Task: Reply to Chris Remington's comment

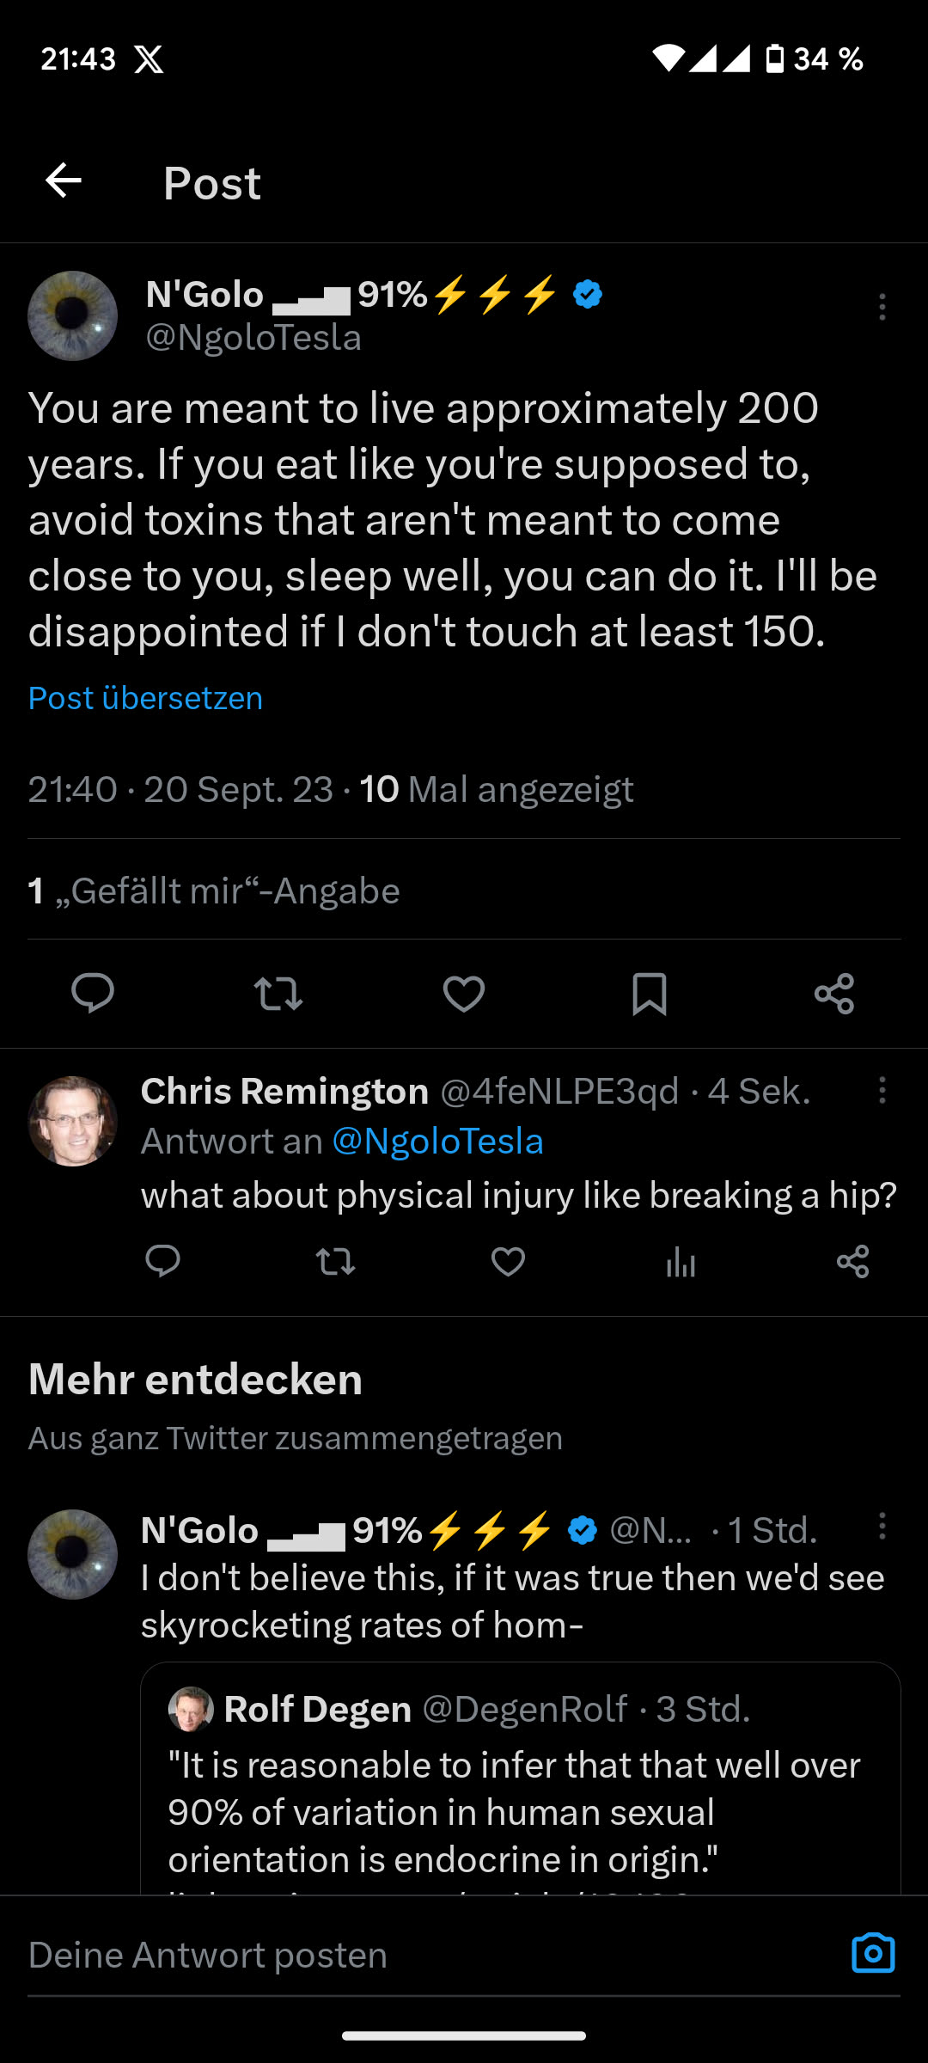Action: pyautogui.click(x=163, y=1262)
